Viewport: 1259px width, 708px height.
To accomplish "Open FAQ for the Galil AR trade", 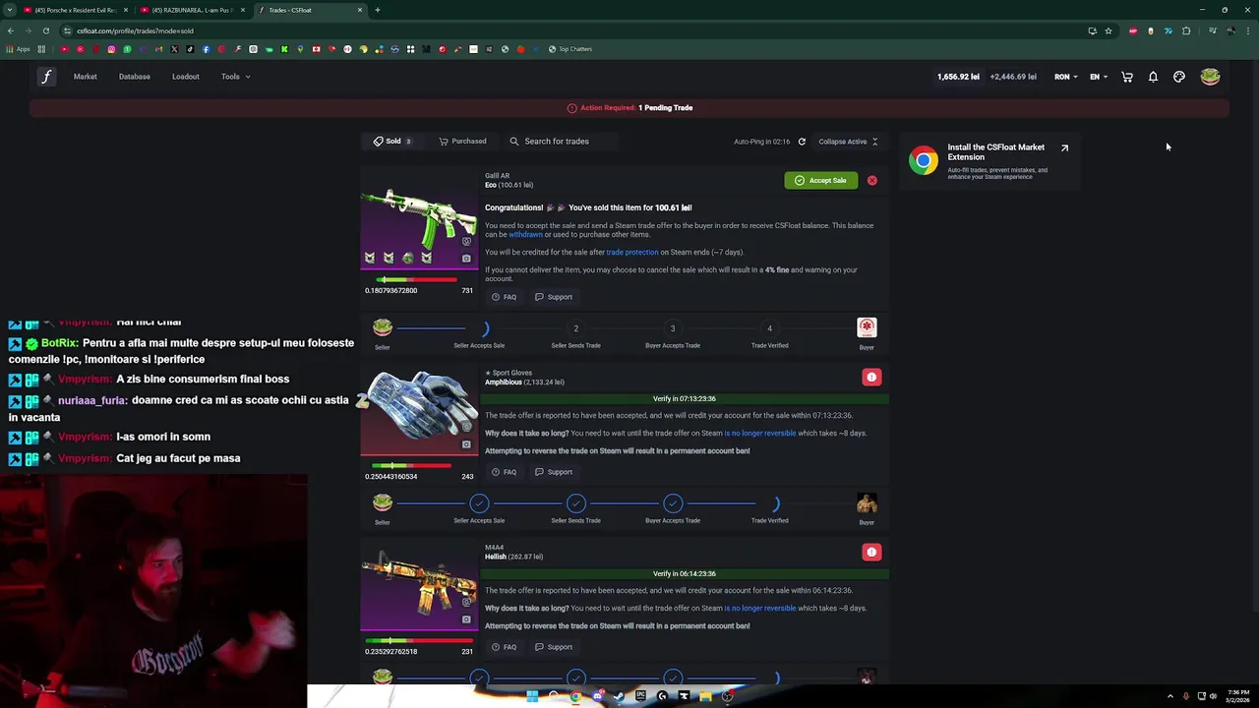I will [x=504, y=297].
